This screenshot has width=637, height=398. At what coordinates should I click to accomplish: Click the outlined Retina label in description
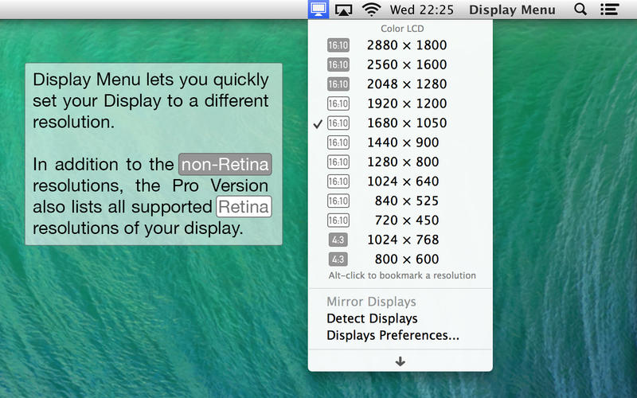[244, 207]
